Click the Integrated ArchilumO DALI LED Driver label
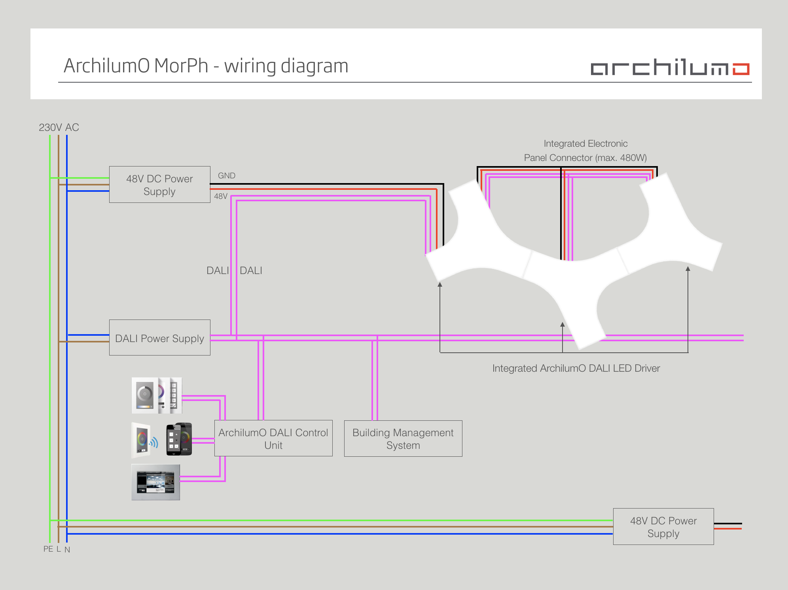 (x=576, y=368)
